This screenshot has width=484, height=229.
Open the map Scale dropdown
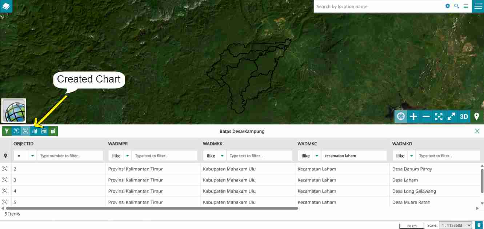[455, 225]
